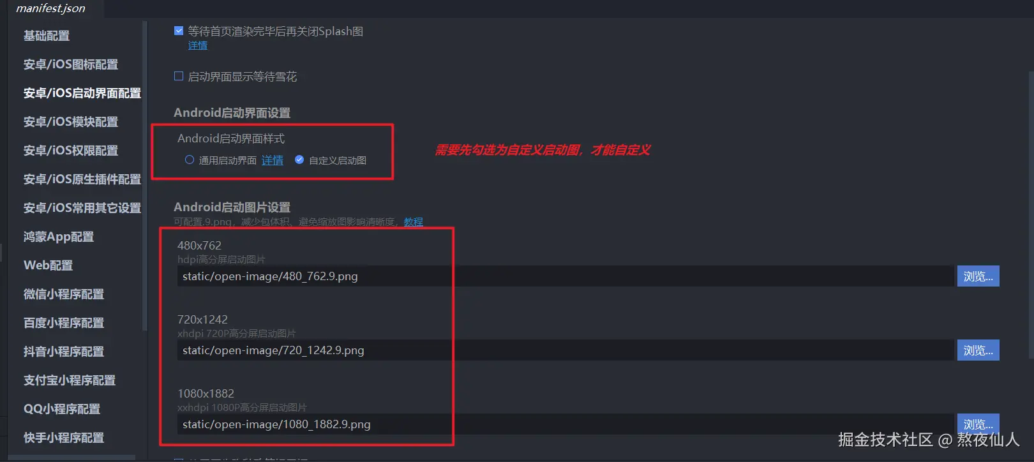Go to 微信小程序配置

pyautogui.click(x=64, y=294)
